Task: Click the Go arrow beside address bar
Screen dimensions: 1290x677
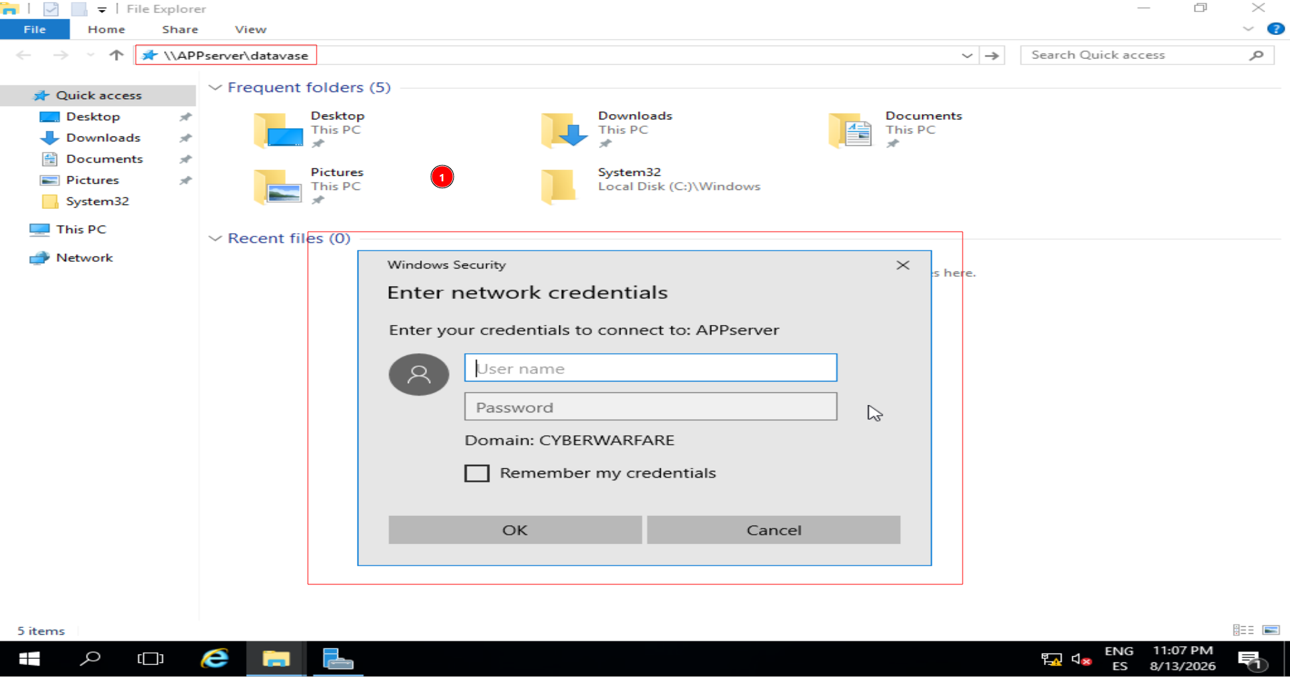Action: click(x=992, y=55)
